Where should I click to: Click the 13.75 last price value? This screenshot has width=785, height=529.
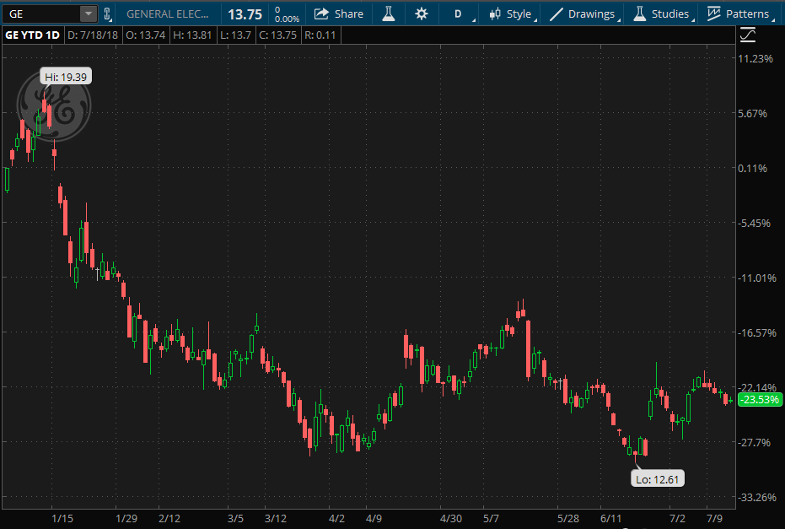pyautogui.click(x=245, y=14)
